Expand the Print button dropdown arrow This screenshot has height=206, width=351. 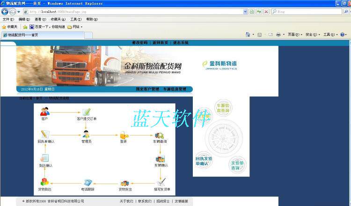pyautogui.click(x=284, y=35)
